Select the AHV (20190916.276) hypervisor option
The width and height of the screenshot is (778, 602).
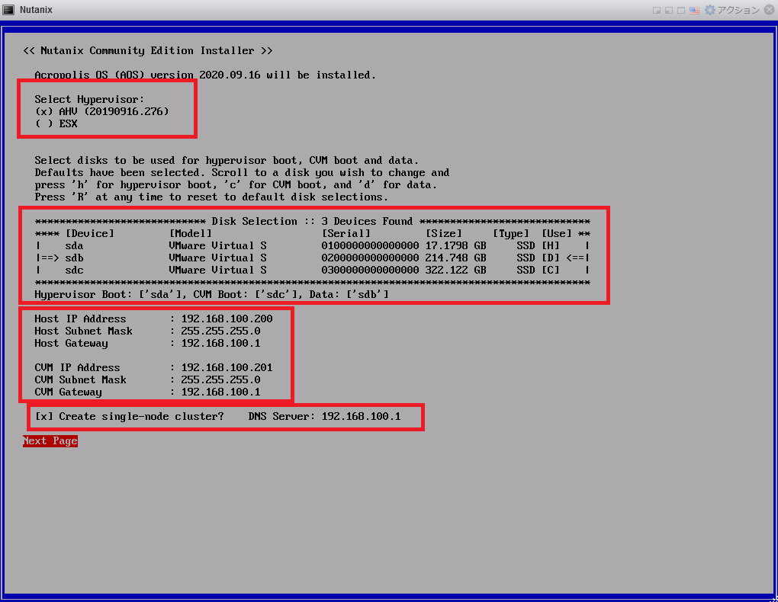(101, 111)
